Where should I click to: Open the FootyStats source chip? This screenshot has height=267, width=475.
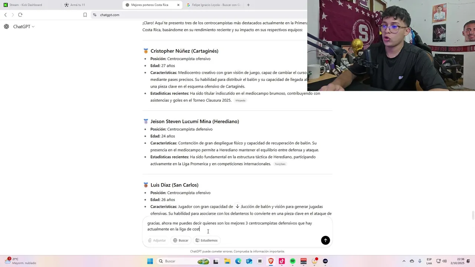tap(280, 164)
